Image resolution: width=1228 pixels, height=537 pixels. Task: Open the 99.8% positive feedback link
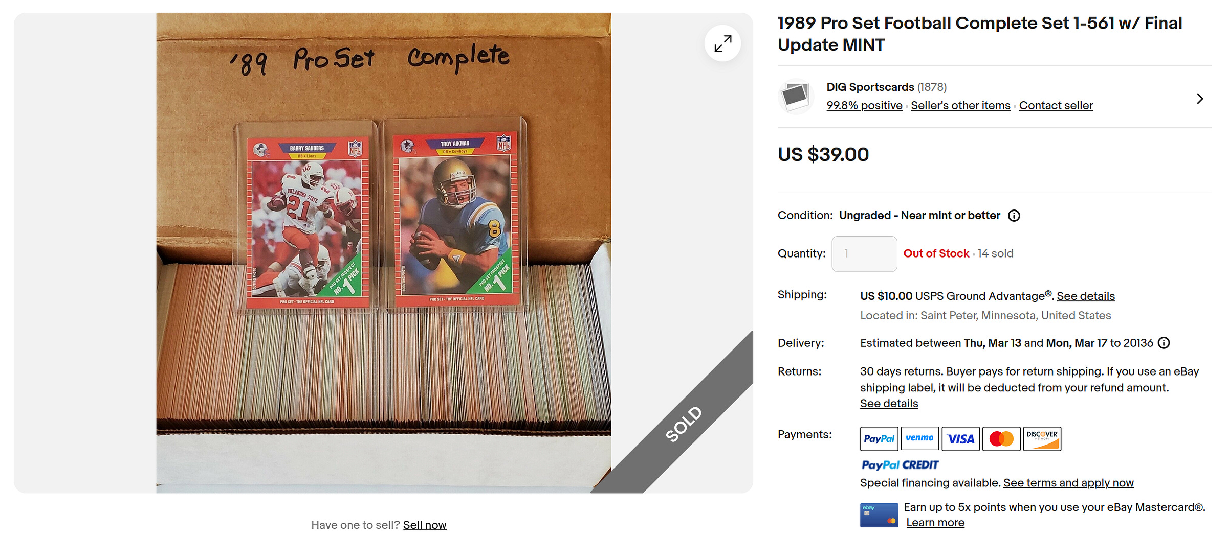[864, 105]
